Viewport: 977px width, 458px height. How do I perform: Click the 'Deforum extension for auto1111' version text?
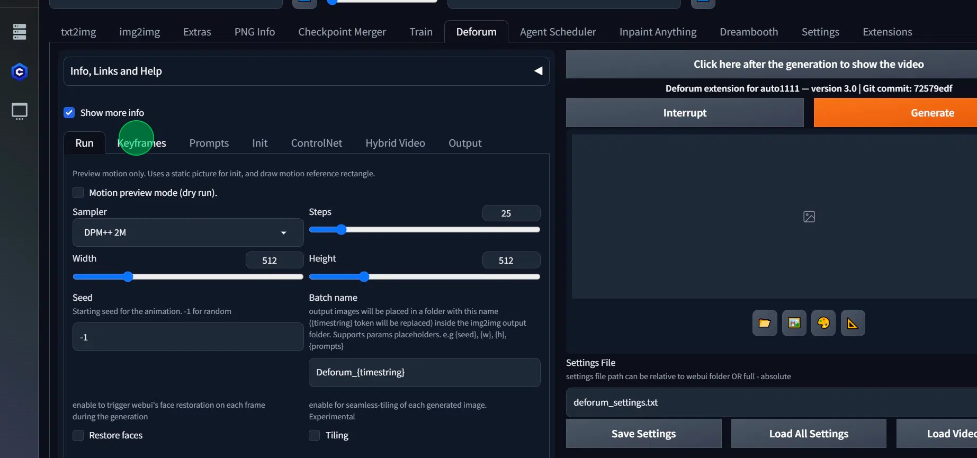809,88
